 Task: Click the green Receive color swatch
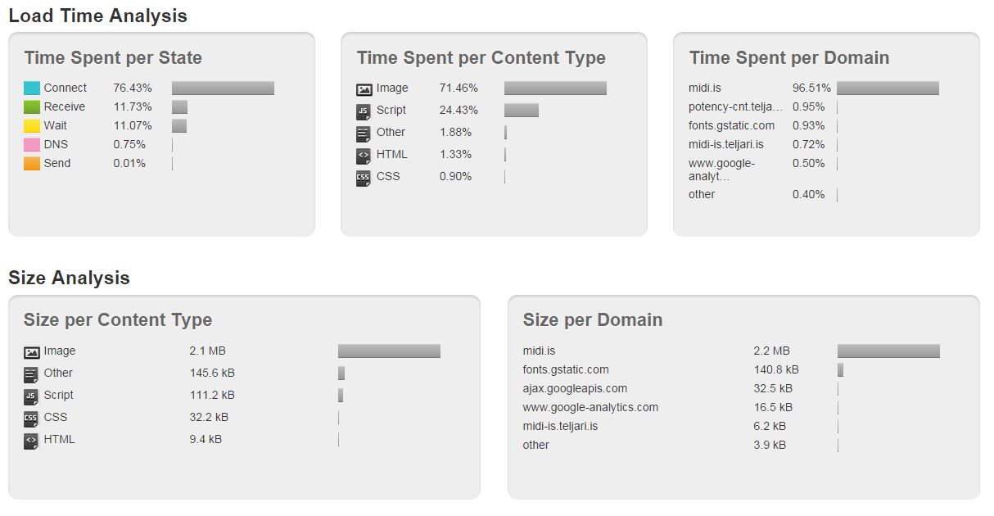pos(32,107)
